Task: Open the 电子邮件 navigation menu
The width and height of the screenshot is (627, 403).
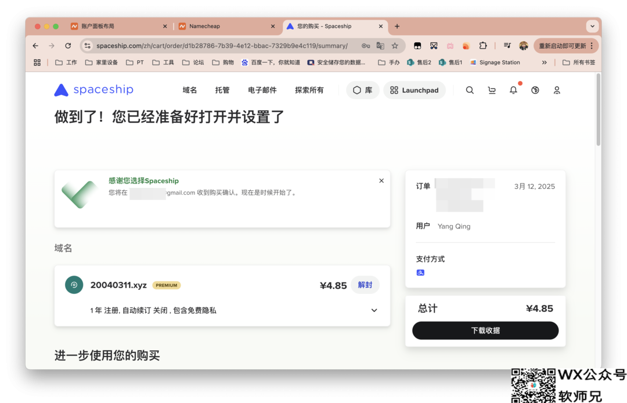Action: point(262,90)
